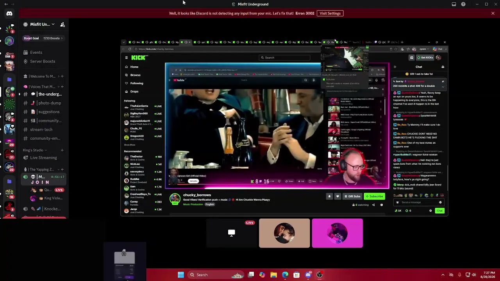Open chat settings gear icon

tap(430, 211)
